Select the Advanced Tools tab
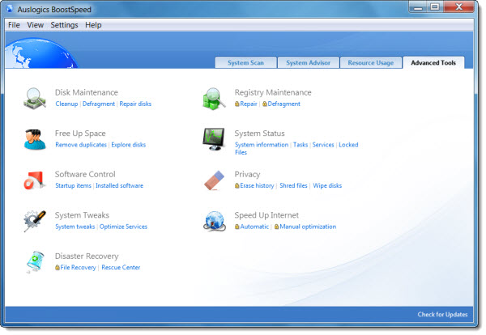This screenshot has height=335, width=486. point(433,62)
